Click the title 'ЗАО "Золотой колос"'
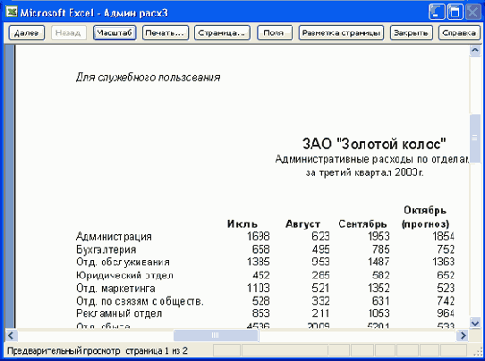 pos(374,144)
